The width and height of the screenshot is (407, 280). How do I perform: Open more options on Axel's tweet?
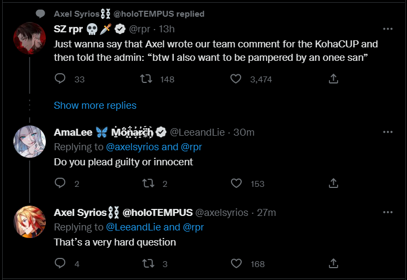(388, 212)
